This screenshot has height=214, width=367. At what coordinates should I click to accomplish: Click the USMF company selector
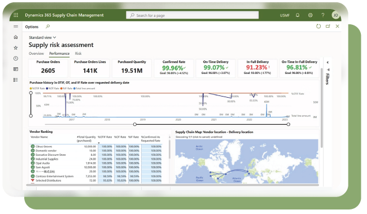pyautogui.click(x=285, y=15)
